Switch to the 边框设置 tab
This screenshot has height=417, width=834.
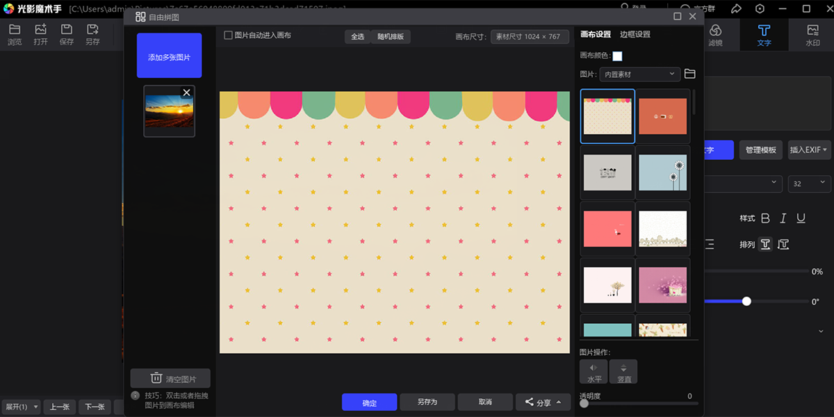[x=635, y=34]
